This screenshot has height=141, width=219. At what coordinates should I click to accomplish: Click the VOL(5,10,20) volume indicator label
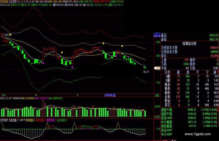(6, 98)
